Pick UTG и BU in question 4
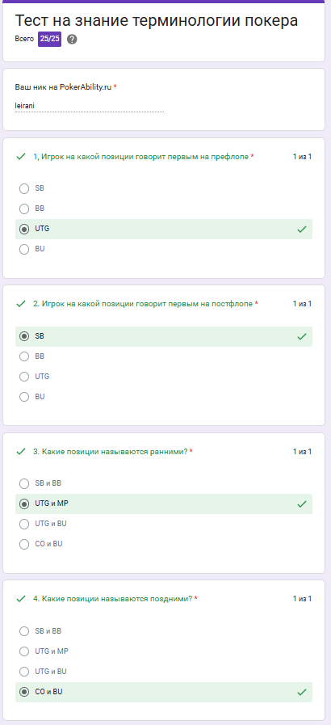Image resolution: width=331 pixels, height=725 pixels. pos(24,672)
